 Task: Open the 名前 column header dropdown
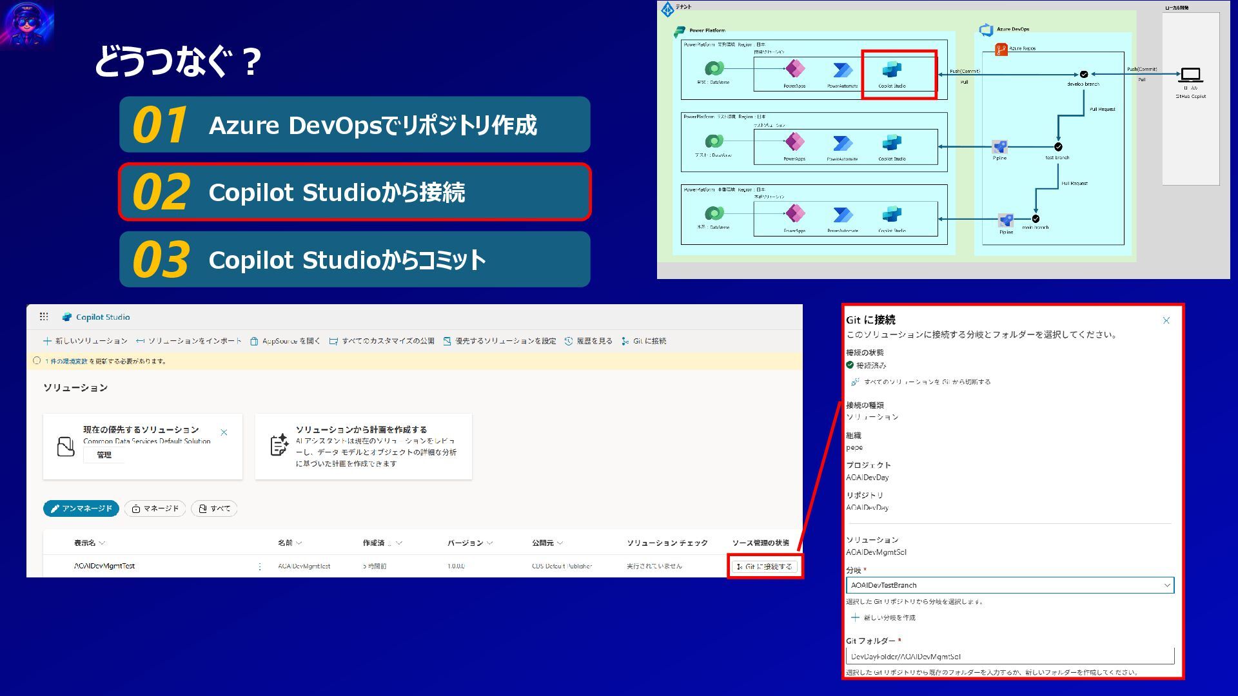pyautogui.click(x=290, y=543)
